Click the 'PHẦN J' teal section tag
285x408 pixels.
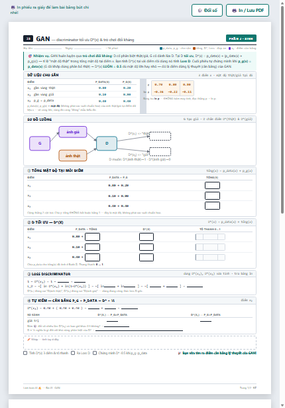[x=241, y=38]
